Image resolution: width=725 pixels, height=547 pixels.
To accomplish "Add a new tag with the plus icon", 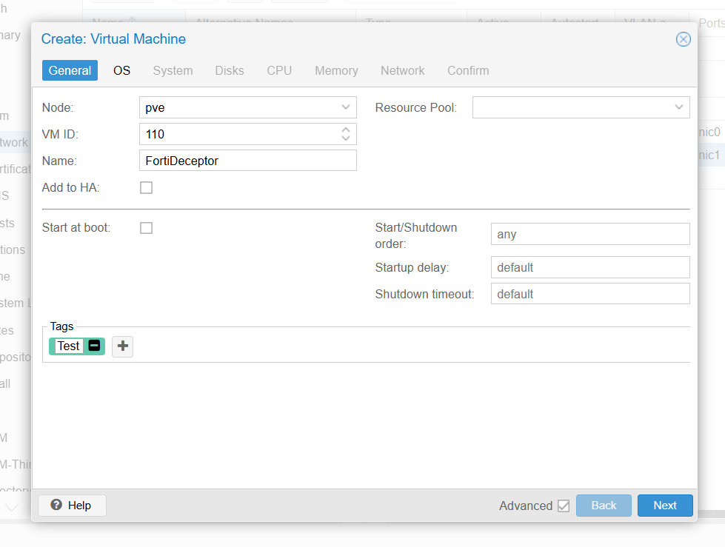I will (122, 346).
